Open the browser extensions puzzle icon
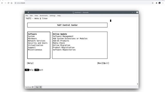This screenshot has width=165, height=92. pos(156,3)
